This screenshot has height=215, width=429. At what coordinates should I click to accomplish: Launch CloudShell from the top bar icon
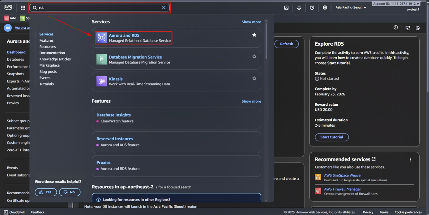[286, 8]
